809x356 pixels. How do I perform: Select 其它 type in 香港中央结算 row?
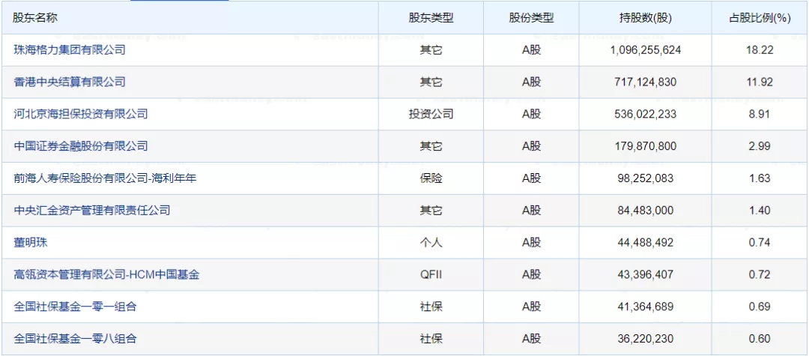click(x=431, y=82)
